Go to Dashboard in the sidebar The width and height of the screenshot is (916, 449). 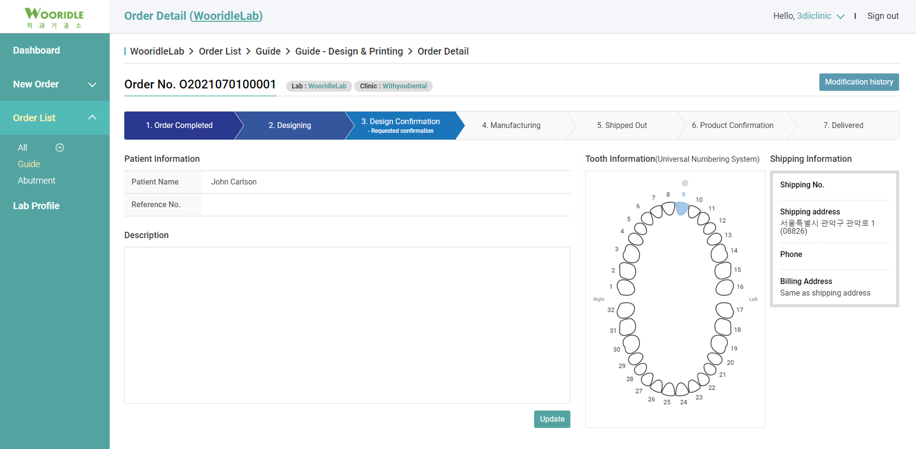[36, 50]
